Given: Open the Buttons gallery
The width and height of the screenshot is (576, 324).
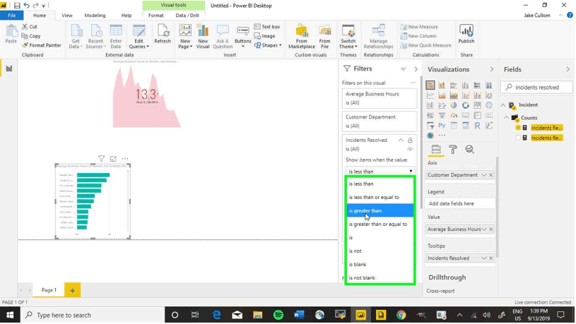Looking at the screenshot, I should [243, 36].
